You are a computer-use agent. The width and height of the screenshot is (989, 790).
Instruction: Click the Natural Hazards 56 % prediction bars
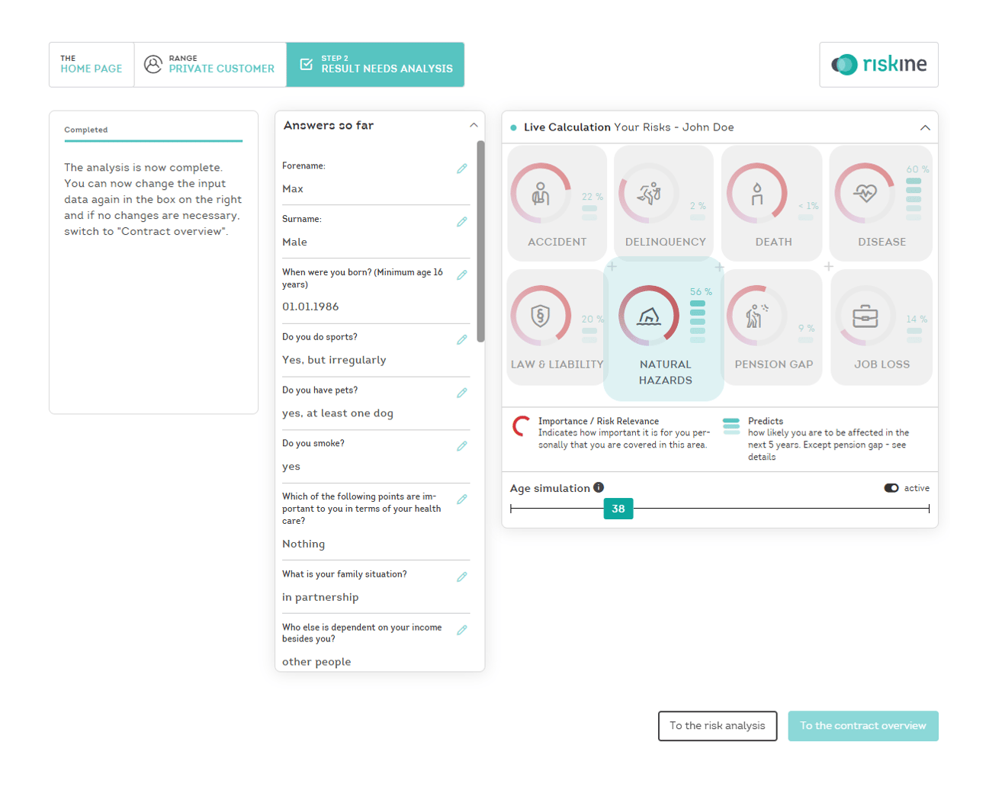click(x=698, y=322)
